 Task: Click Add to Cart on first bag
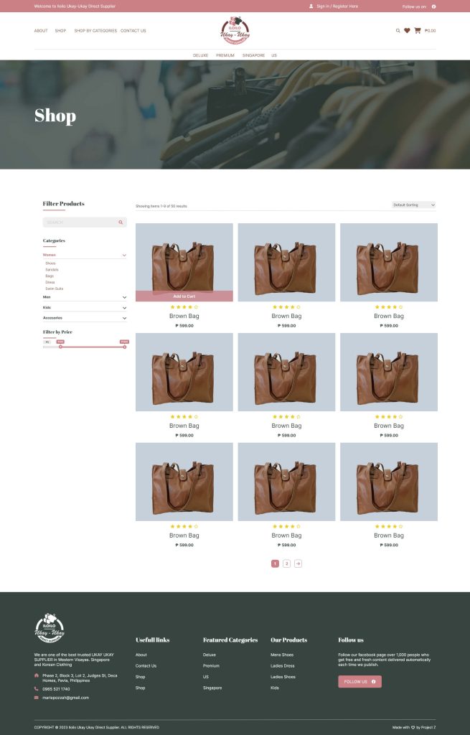pyautogui.click(x=184, y=296)
